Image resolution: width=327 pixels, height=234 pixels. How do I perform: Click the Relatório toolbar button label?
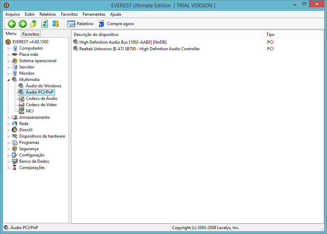(85, 24)
